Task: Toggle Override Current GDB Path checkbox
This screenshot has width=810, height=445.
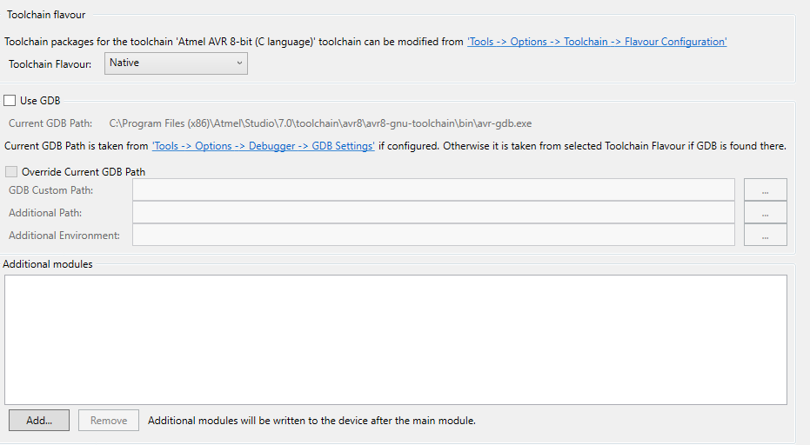Action: pyautogui.click(x=10, y=171)
